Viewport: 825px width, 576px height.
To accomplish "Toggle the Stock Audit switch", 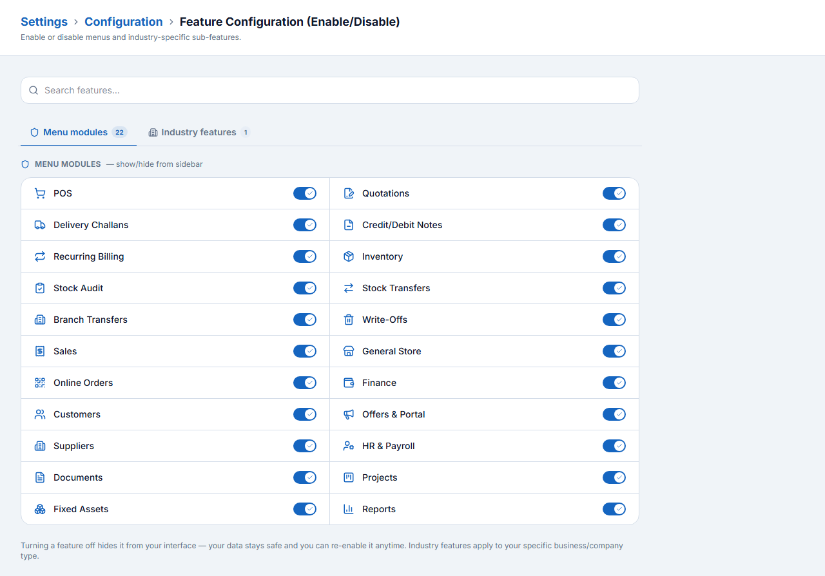I will [305, 288].
